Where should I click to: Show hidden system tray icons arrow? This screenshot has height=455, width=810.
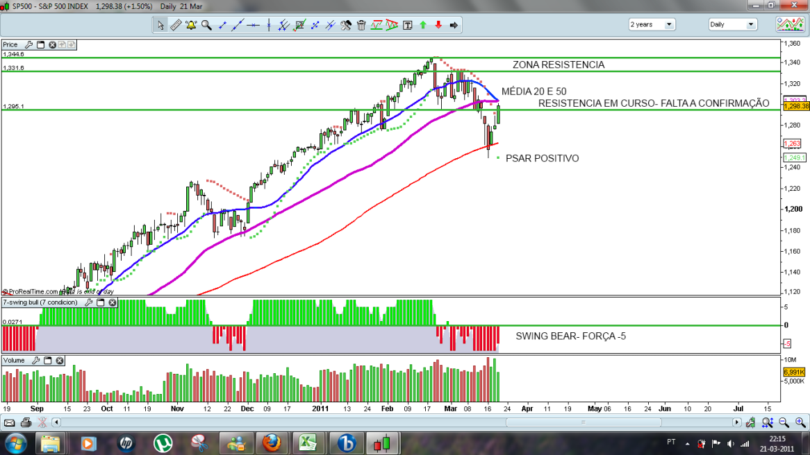click(x=687, y=444)
